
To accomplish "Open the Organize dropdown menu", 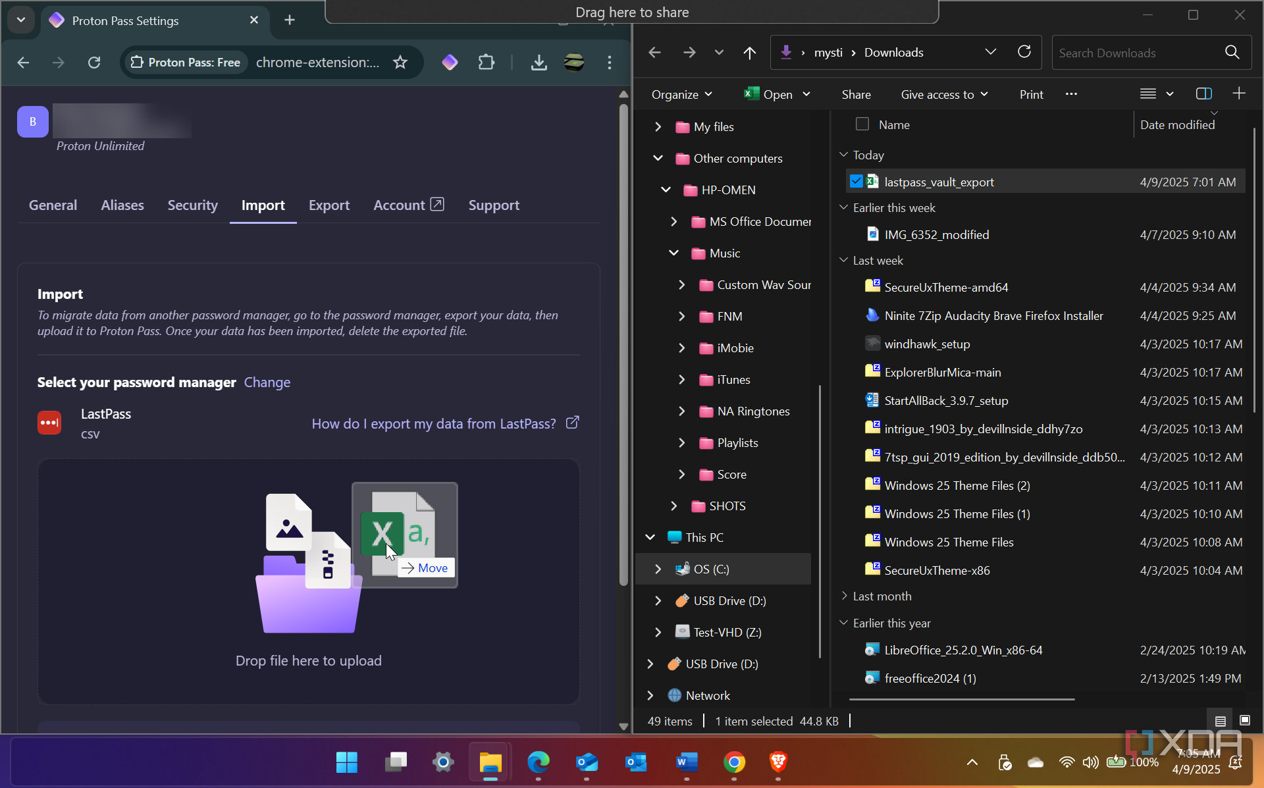I will click(x=681, y=94).
